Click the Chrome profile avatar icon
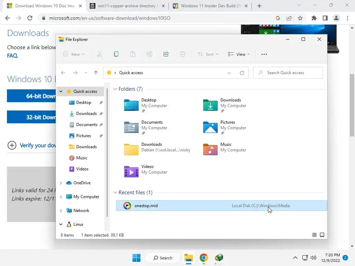 pyautogui.click(x=336, y=18)
